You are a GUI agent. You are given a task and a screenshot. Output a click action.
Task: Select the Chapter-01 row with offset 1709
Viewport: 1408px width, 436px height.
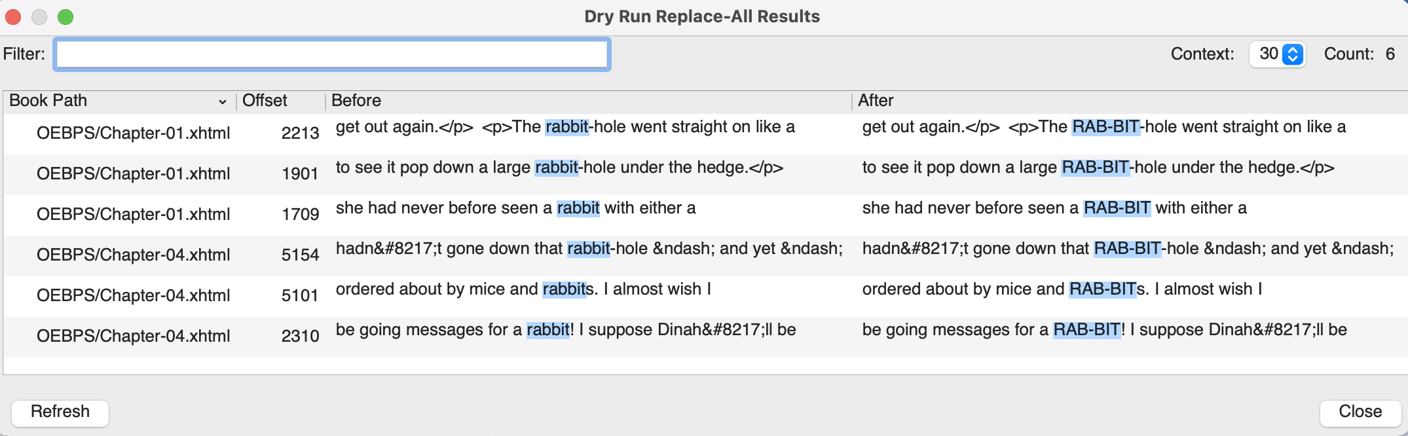click(133, 215)
